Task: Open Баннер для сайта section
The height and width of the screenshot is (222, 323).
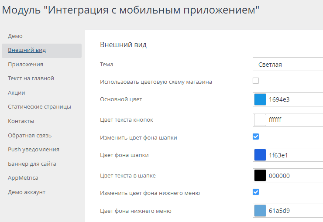Action: click(32, 164)
